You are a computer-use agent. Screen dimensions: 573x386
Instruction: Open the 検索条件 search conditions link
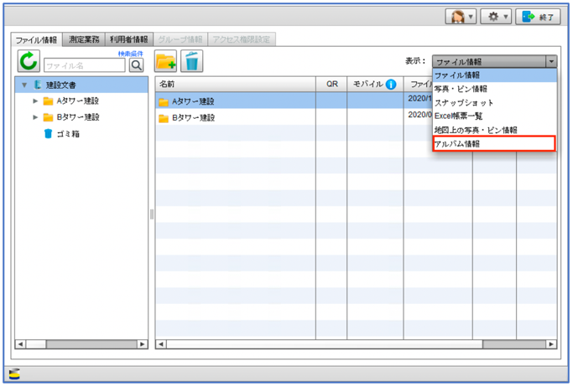(x=130, y=53)
